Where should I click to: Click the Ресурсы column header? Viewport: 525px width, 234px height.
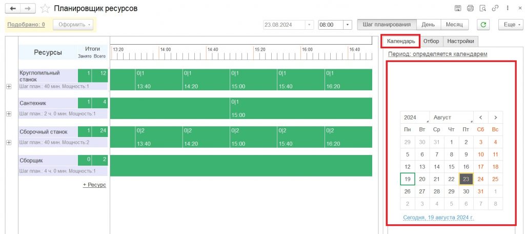point(48,52)
